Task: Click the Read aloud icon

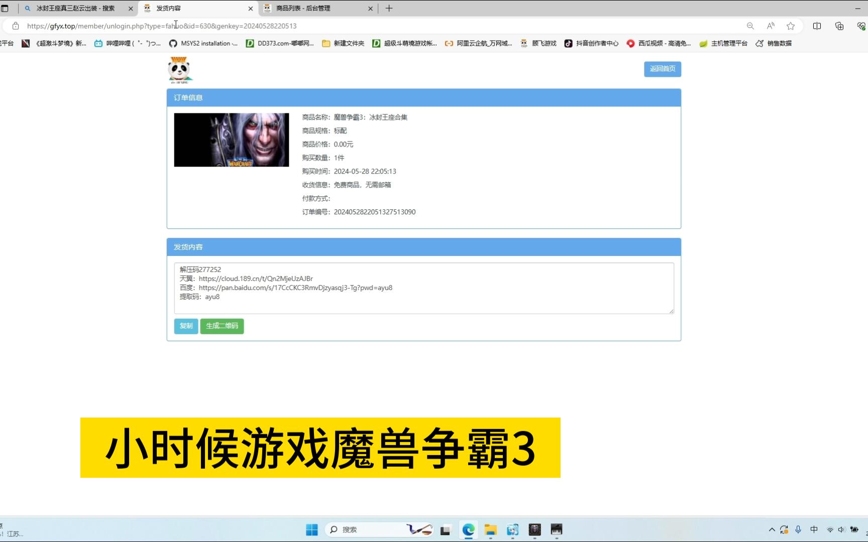Action: click(771, 26)
